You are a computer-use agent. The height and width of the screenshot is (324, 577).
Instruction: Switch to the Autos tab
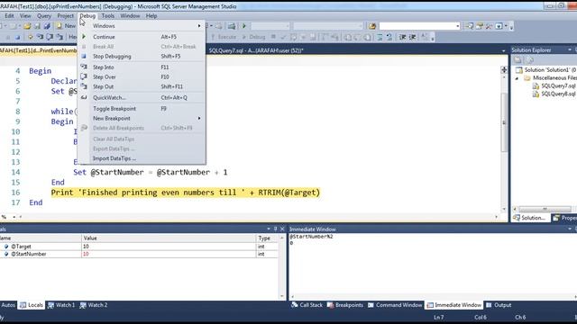8,305
